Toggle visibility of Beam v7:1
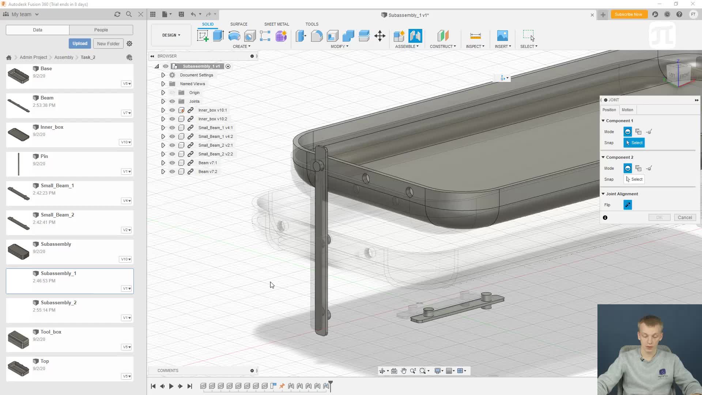This screenshot has width=702, height=395. [172, 163]
